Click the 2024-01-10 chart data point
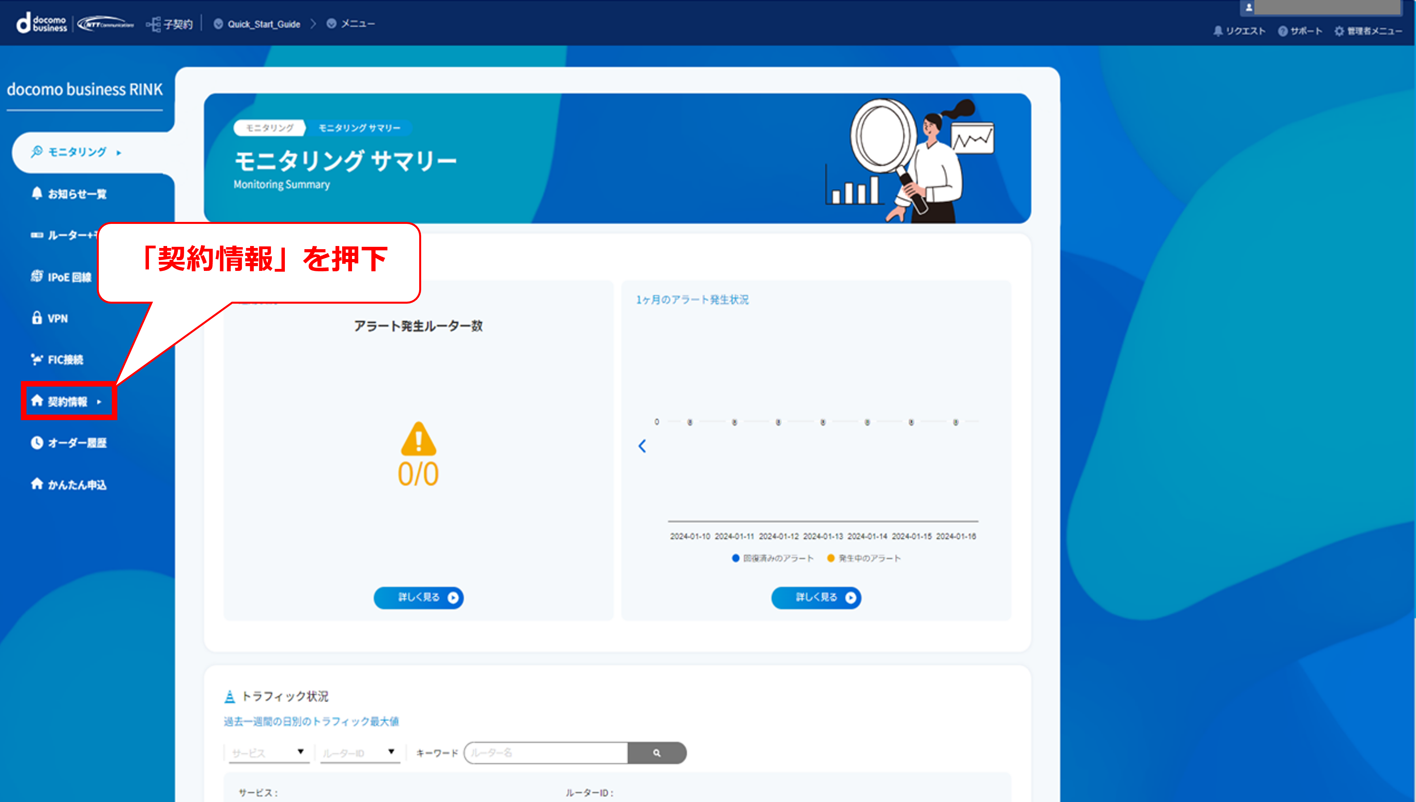The image size is (1416, 802). (x=690, y=423)
